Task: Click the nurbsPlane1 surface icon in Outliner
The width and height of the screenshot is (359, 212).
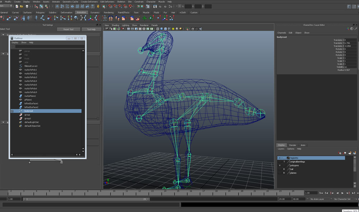Action: [x=20, y=96]
